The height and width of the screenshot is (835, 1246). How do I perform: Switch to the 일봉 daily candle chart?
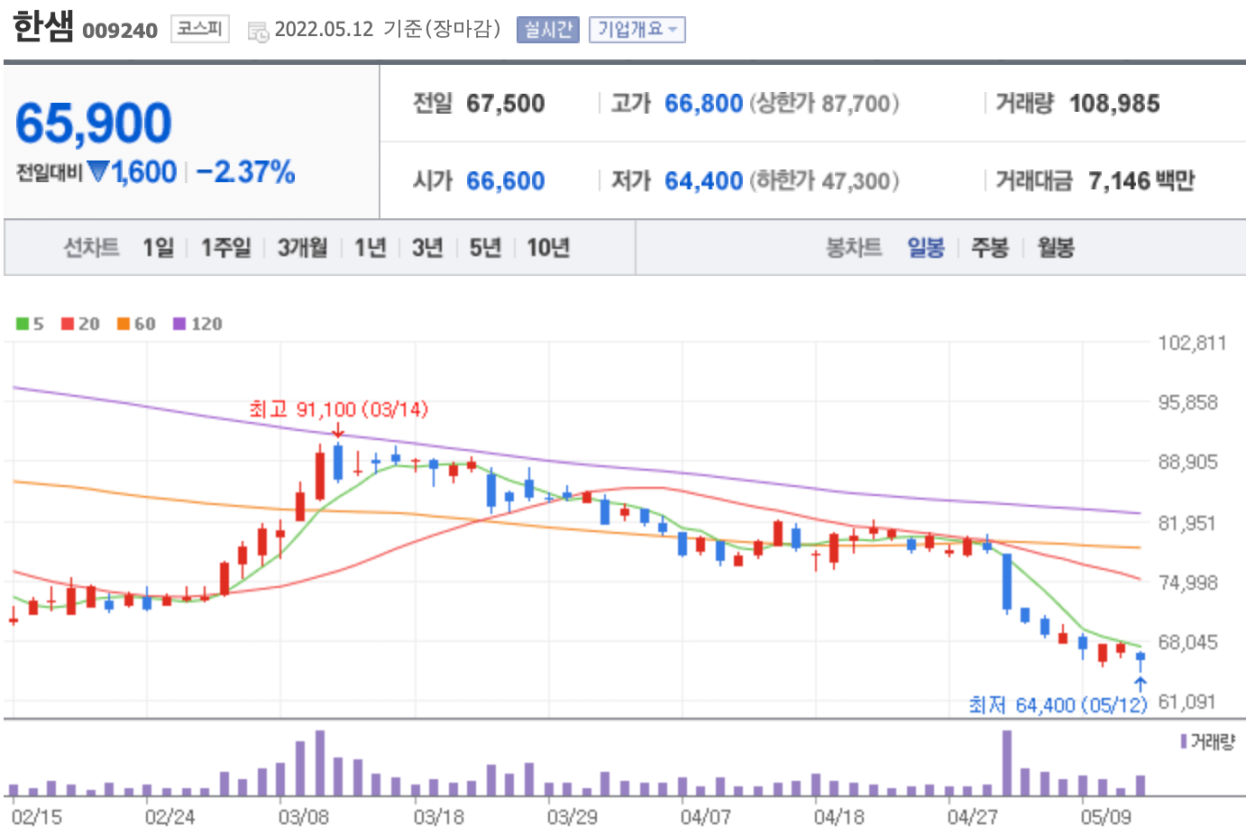click(925, 247)
